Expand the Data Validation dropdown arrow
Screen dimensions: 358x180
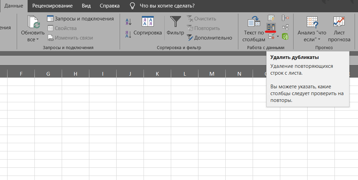point(278,36)
